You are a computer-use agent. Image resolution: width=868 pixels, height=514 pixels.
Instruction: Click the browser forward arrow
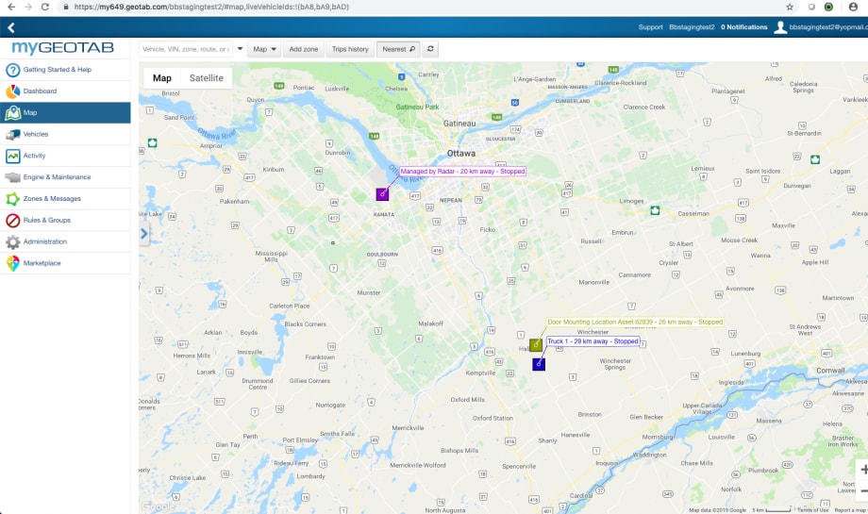click(x=27, y=7)
